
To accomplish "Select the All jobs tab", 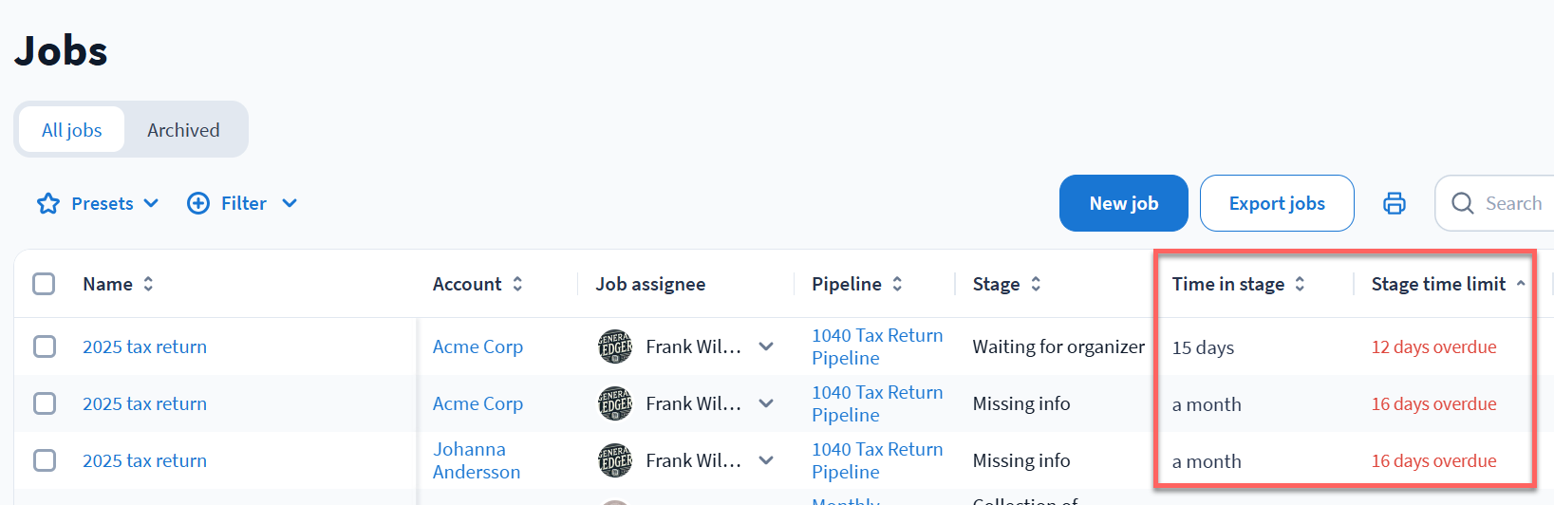I will [72, 130].
